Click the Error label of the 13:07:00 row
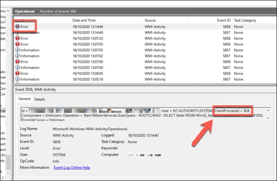 24,62
